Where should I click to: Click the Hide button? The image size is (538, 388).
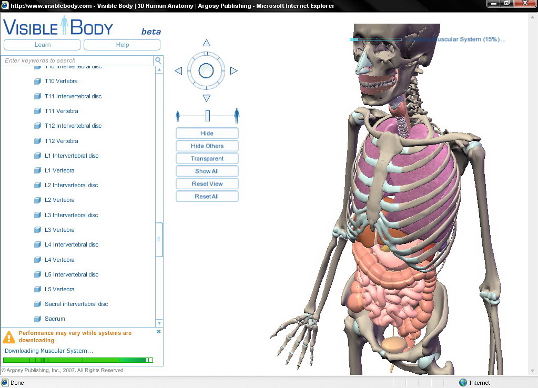207,133
